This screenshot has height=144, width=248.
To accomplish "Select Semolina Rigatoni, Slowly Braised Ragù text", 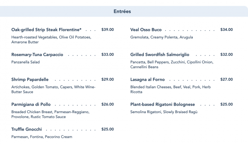I will [x=164, y=112].
